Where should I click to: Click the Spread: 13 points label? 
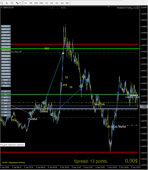(91, 161)
